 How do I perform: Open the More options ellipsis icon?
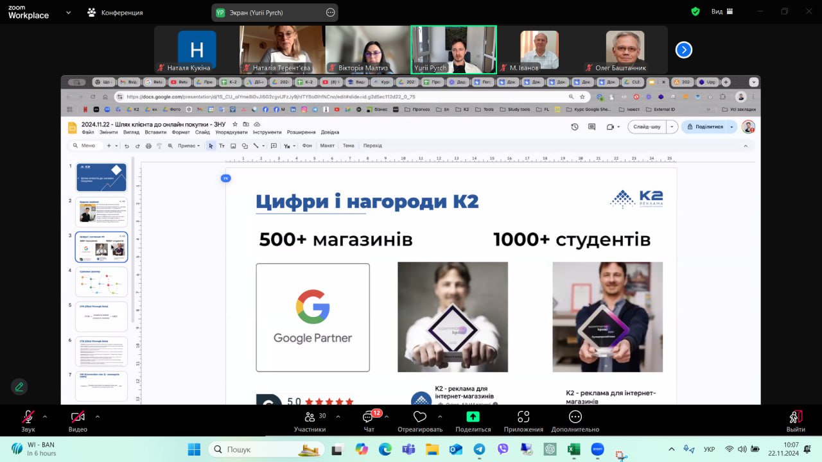[x=575, y=418]
